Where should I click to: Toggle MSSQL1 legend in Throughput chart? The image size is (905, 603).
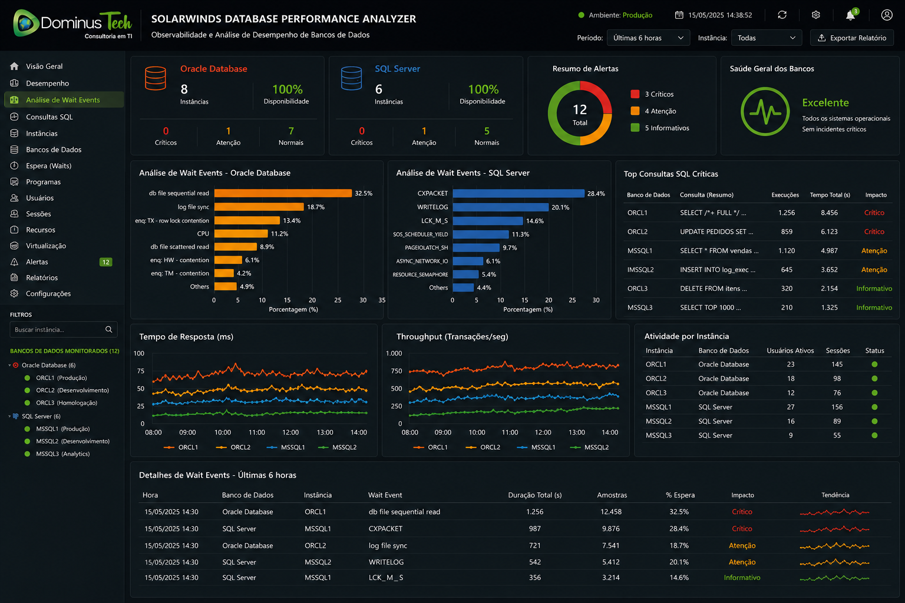(x=536, y=447)
